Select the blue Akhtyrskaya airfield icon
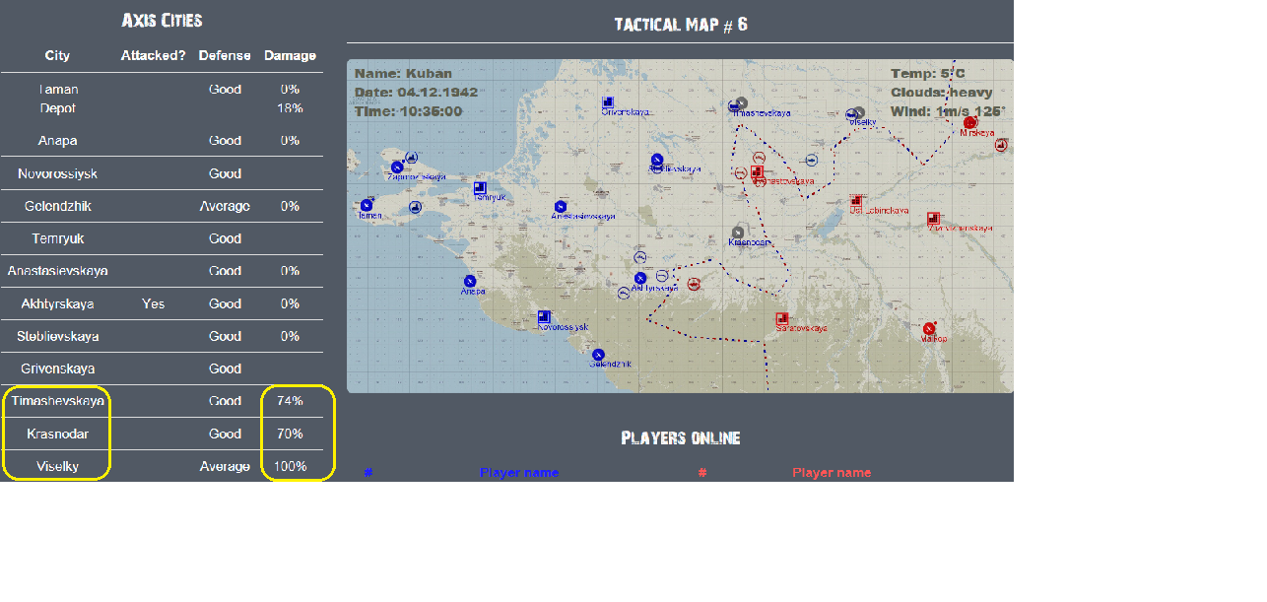Image resolution: width=1267 pixels, height=602 pixels. [640, 279]
